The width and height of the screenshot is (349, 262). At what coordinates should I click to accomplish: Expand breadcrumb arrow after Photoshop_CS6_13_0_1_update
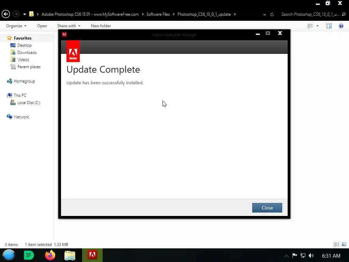click(234, 14)
